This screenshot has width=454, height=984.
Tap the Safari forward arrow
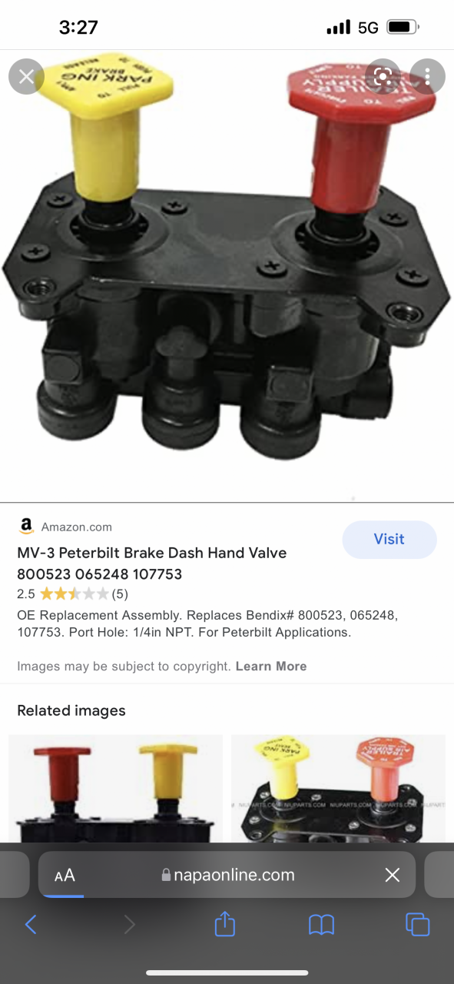129,924
